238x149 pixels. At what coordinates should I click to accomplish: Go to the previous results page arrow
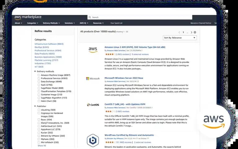pyautogui.click(x=179, y=32)
